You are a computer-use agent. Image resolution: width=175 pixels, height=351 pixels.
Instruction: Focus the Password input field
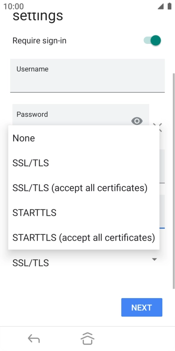click(x=81, y=115)
